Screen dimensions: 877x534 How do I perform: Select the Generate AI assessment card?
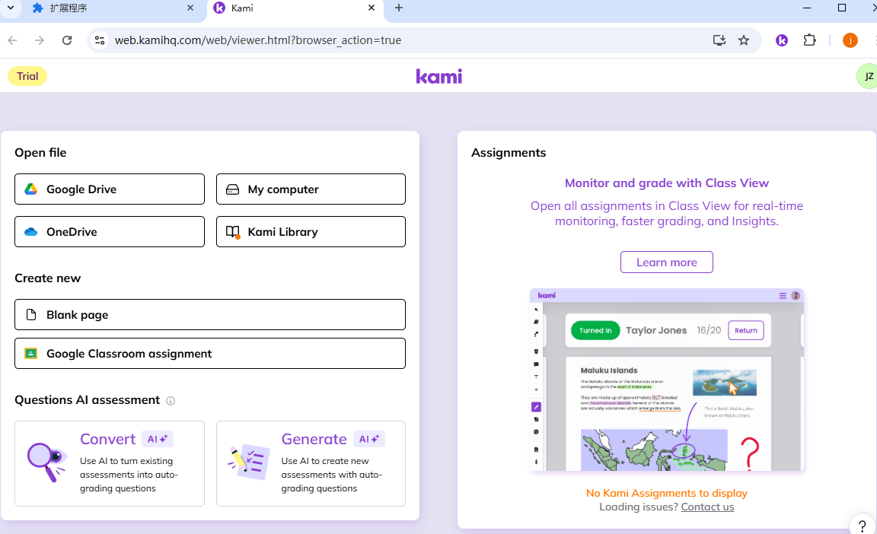(x=311, y=463)
